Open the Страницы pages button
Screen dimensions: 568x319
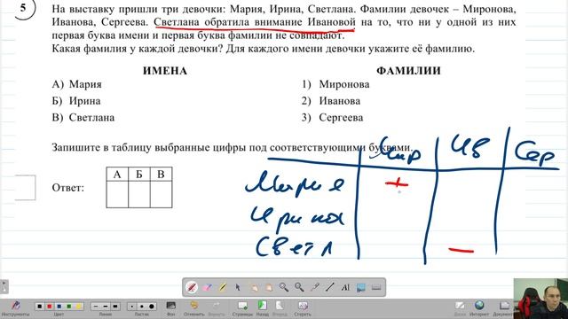tap(242, 308)
